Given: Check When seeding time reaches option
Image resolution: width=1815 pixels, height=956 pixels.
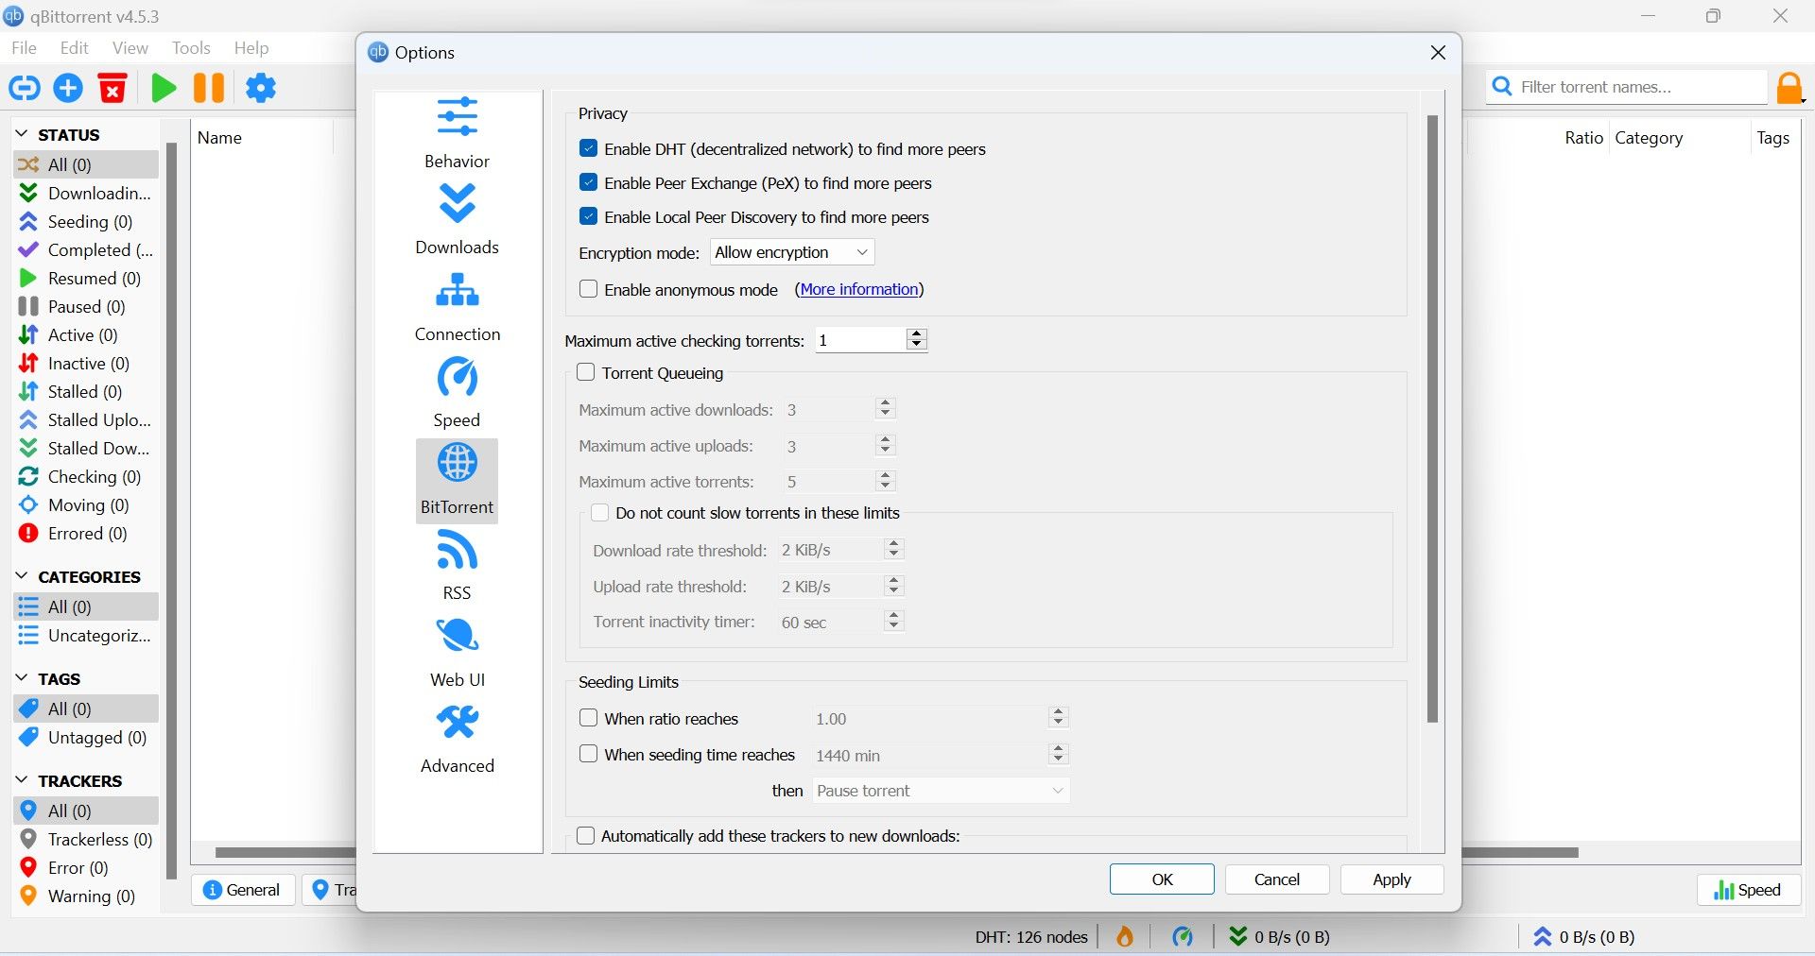Looking at the screenshot, I should (x=588, y=754).
